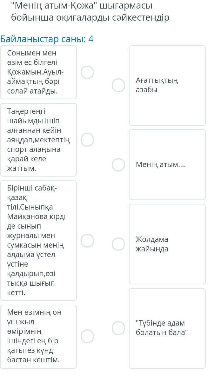Click the circle left of "Менің атым...."
The height and width of the screenshot is (382, 214).
(x=118, y=165)
